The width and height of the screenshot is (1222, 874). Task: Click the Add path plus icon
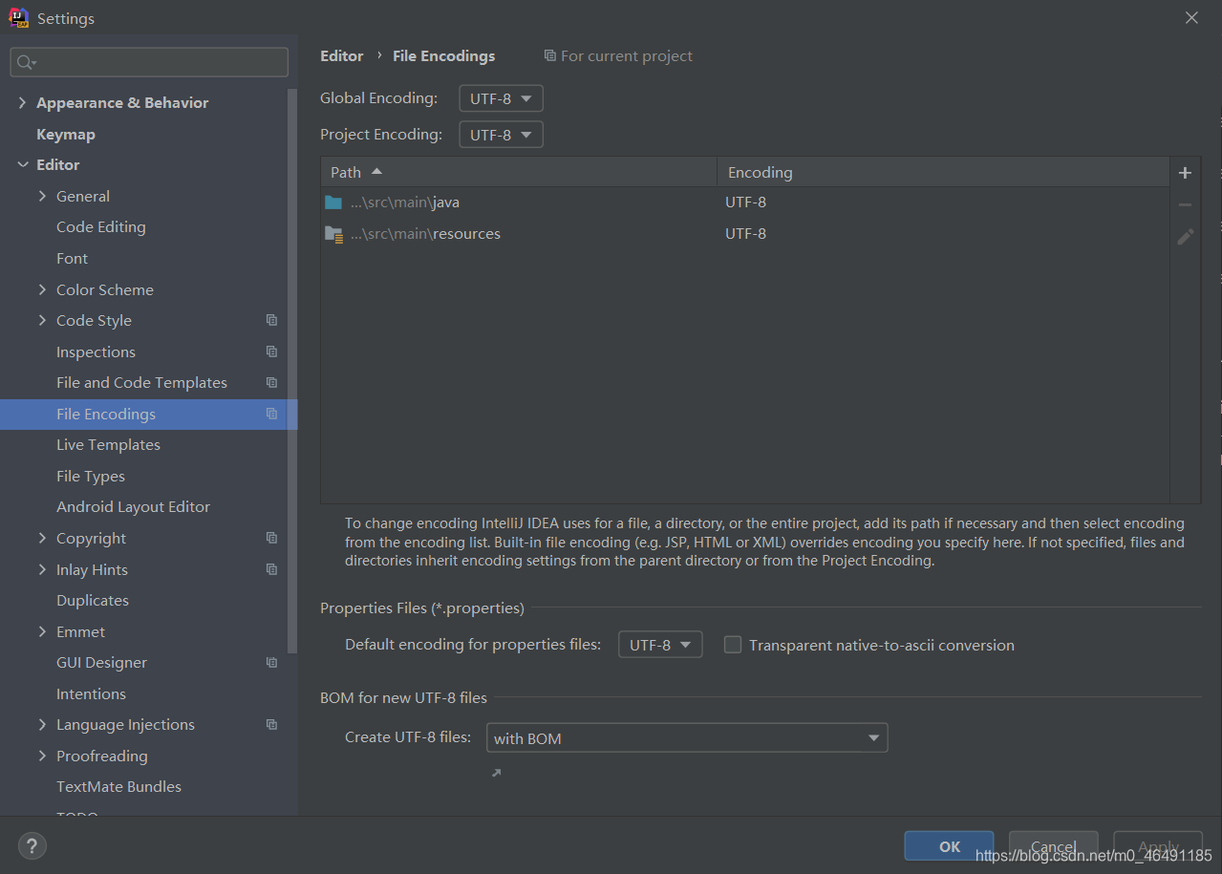[x=1185, y=173]
